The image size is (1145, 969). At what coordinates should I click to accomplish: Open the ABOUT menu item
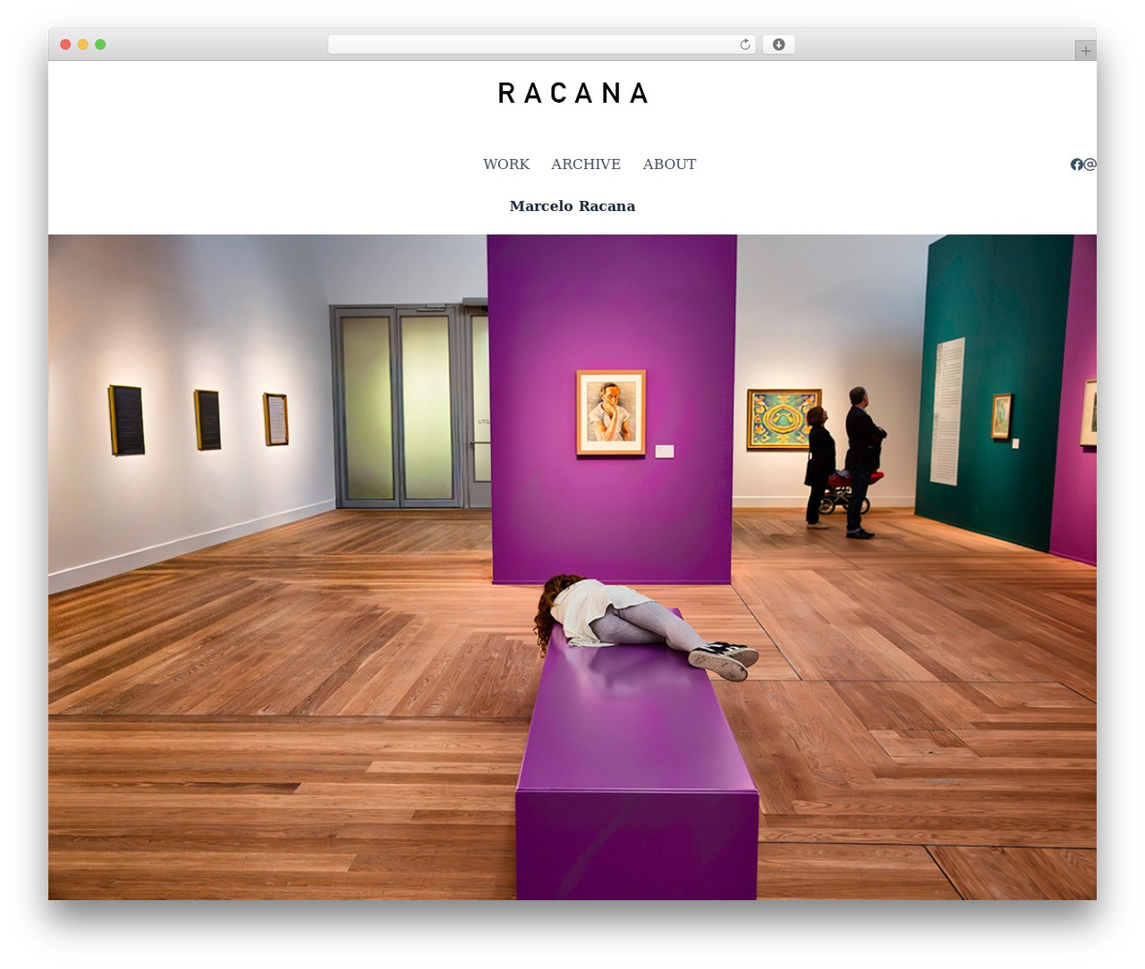(669, 164)
